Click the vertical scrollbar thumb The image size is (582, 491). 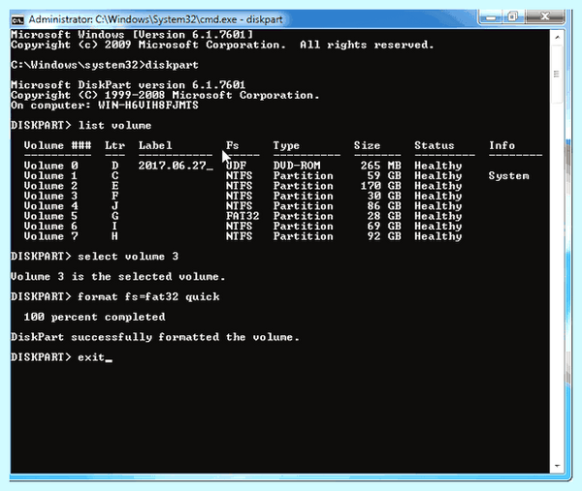point(557,75)
